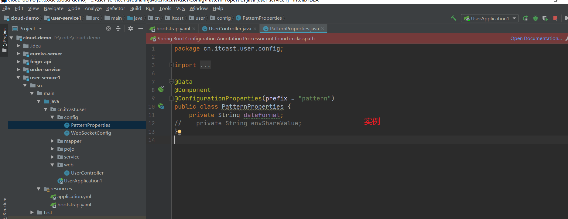Close the PatternProperties.java tab
The height and width of the screenshot is (219, 568).
(x=323, y=29)
